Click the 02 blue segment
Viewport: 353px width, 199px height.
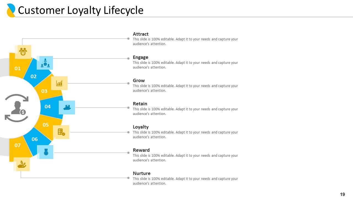33,76
